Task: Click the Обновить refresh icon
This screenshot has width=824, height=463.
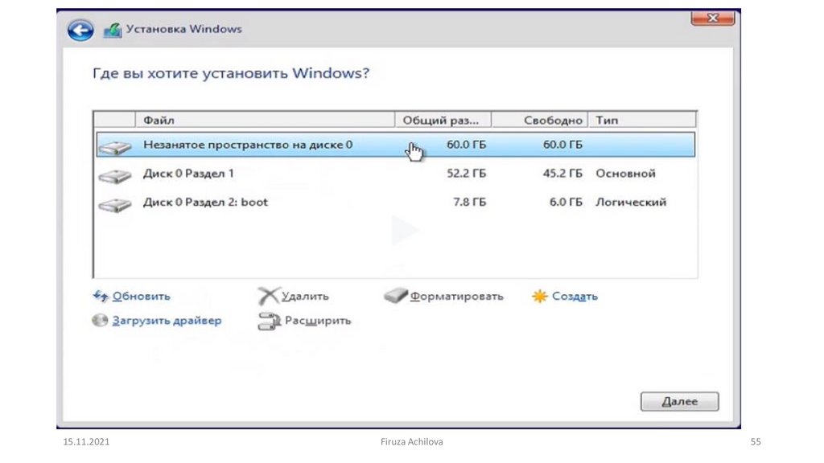Action: pos(101,297)
